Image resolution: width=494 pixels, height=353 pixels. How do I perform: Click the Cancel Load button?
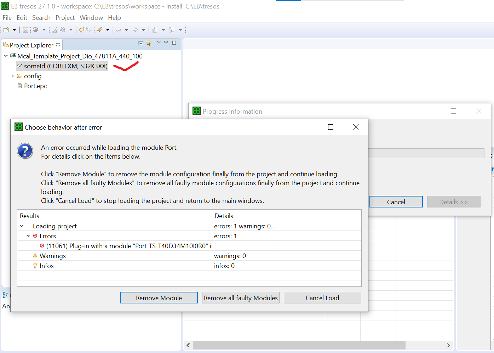click(322, 297)
